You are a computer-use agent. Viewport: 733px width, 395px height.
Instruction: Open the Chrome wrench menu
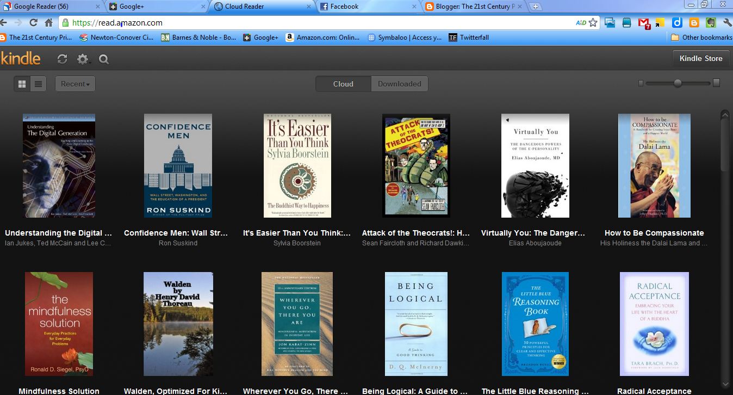pyautogui.click(x=727, y=23)
